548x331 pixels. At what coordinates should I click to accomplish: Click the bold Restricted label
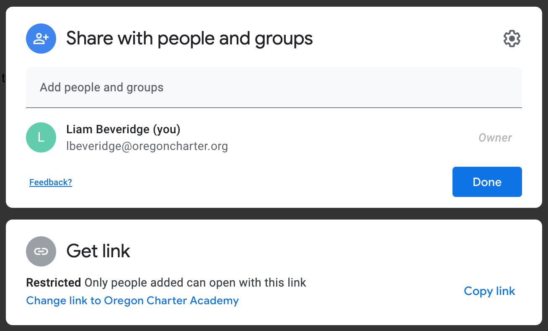pyautogui.click(x=54, y=282)
